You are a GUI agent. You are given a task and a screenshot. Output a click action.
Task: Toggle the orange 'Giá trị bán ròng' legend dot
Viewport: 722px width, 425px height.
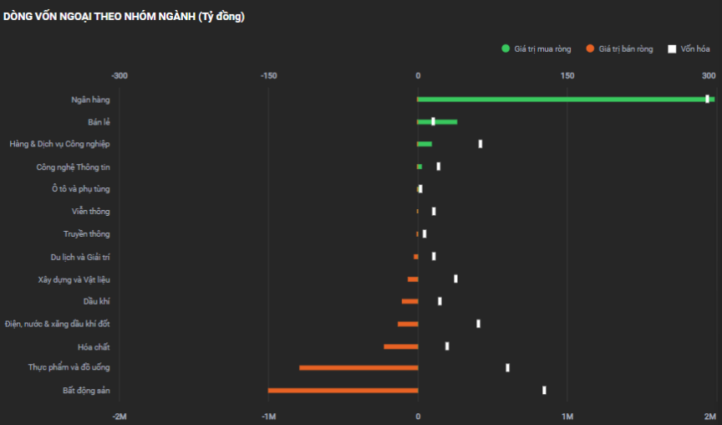[590, 49]
